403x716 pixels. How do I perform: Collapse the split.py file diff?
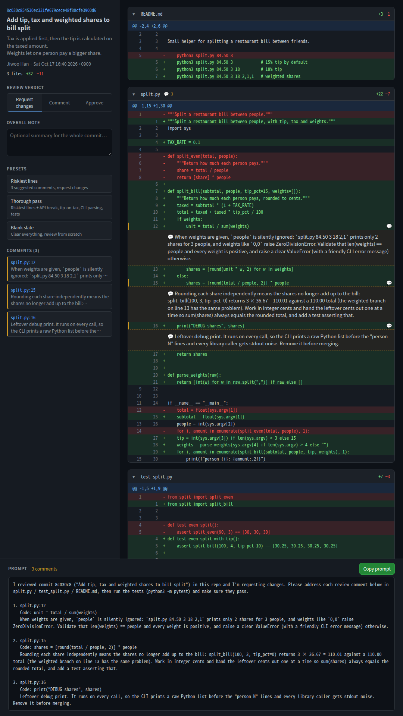pyautogui.click(x=134, y=94)
